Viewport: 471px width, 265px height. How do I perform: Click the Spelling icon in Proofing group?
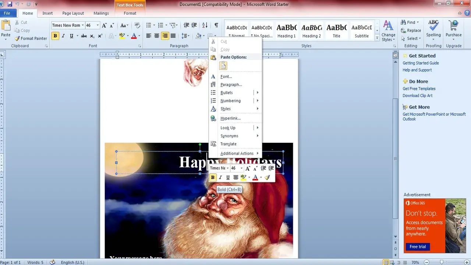pyautogui.click(x=433, y=26)
